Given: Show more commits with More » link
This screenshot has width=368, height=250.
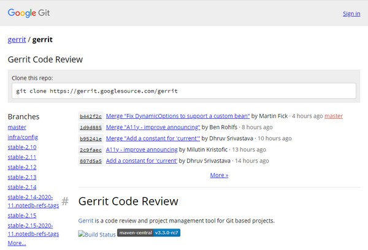Looking at the screenshot, I should coord(219,175).
